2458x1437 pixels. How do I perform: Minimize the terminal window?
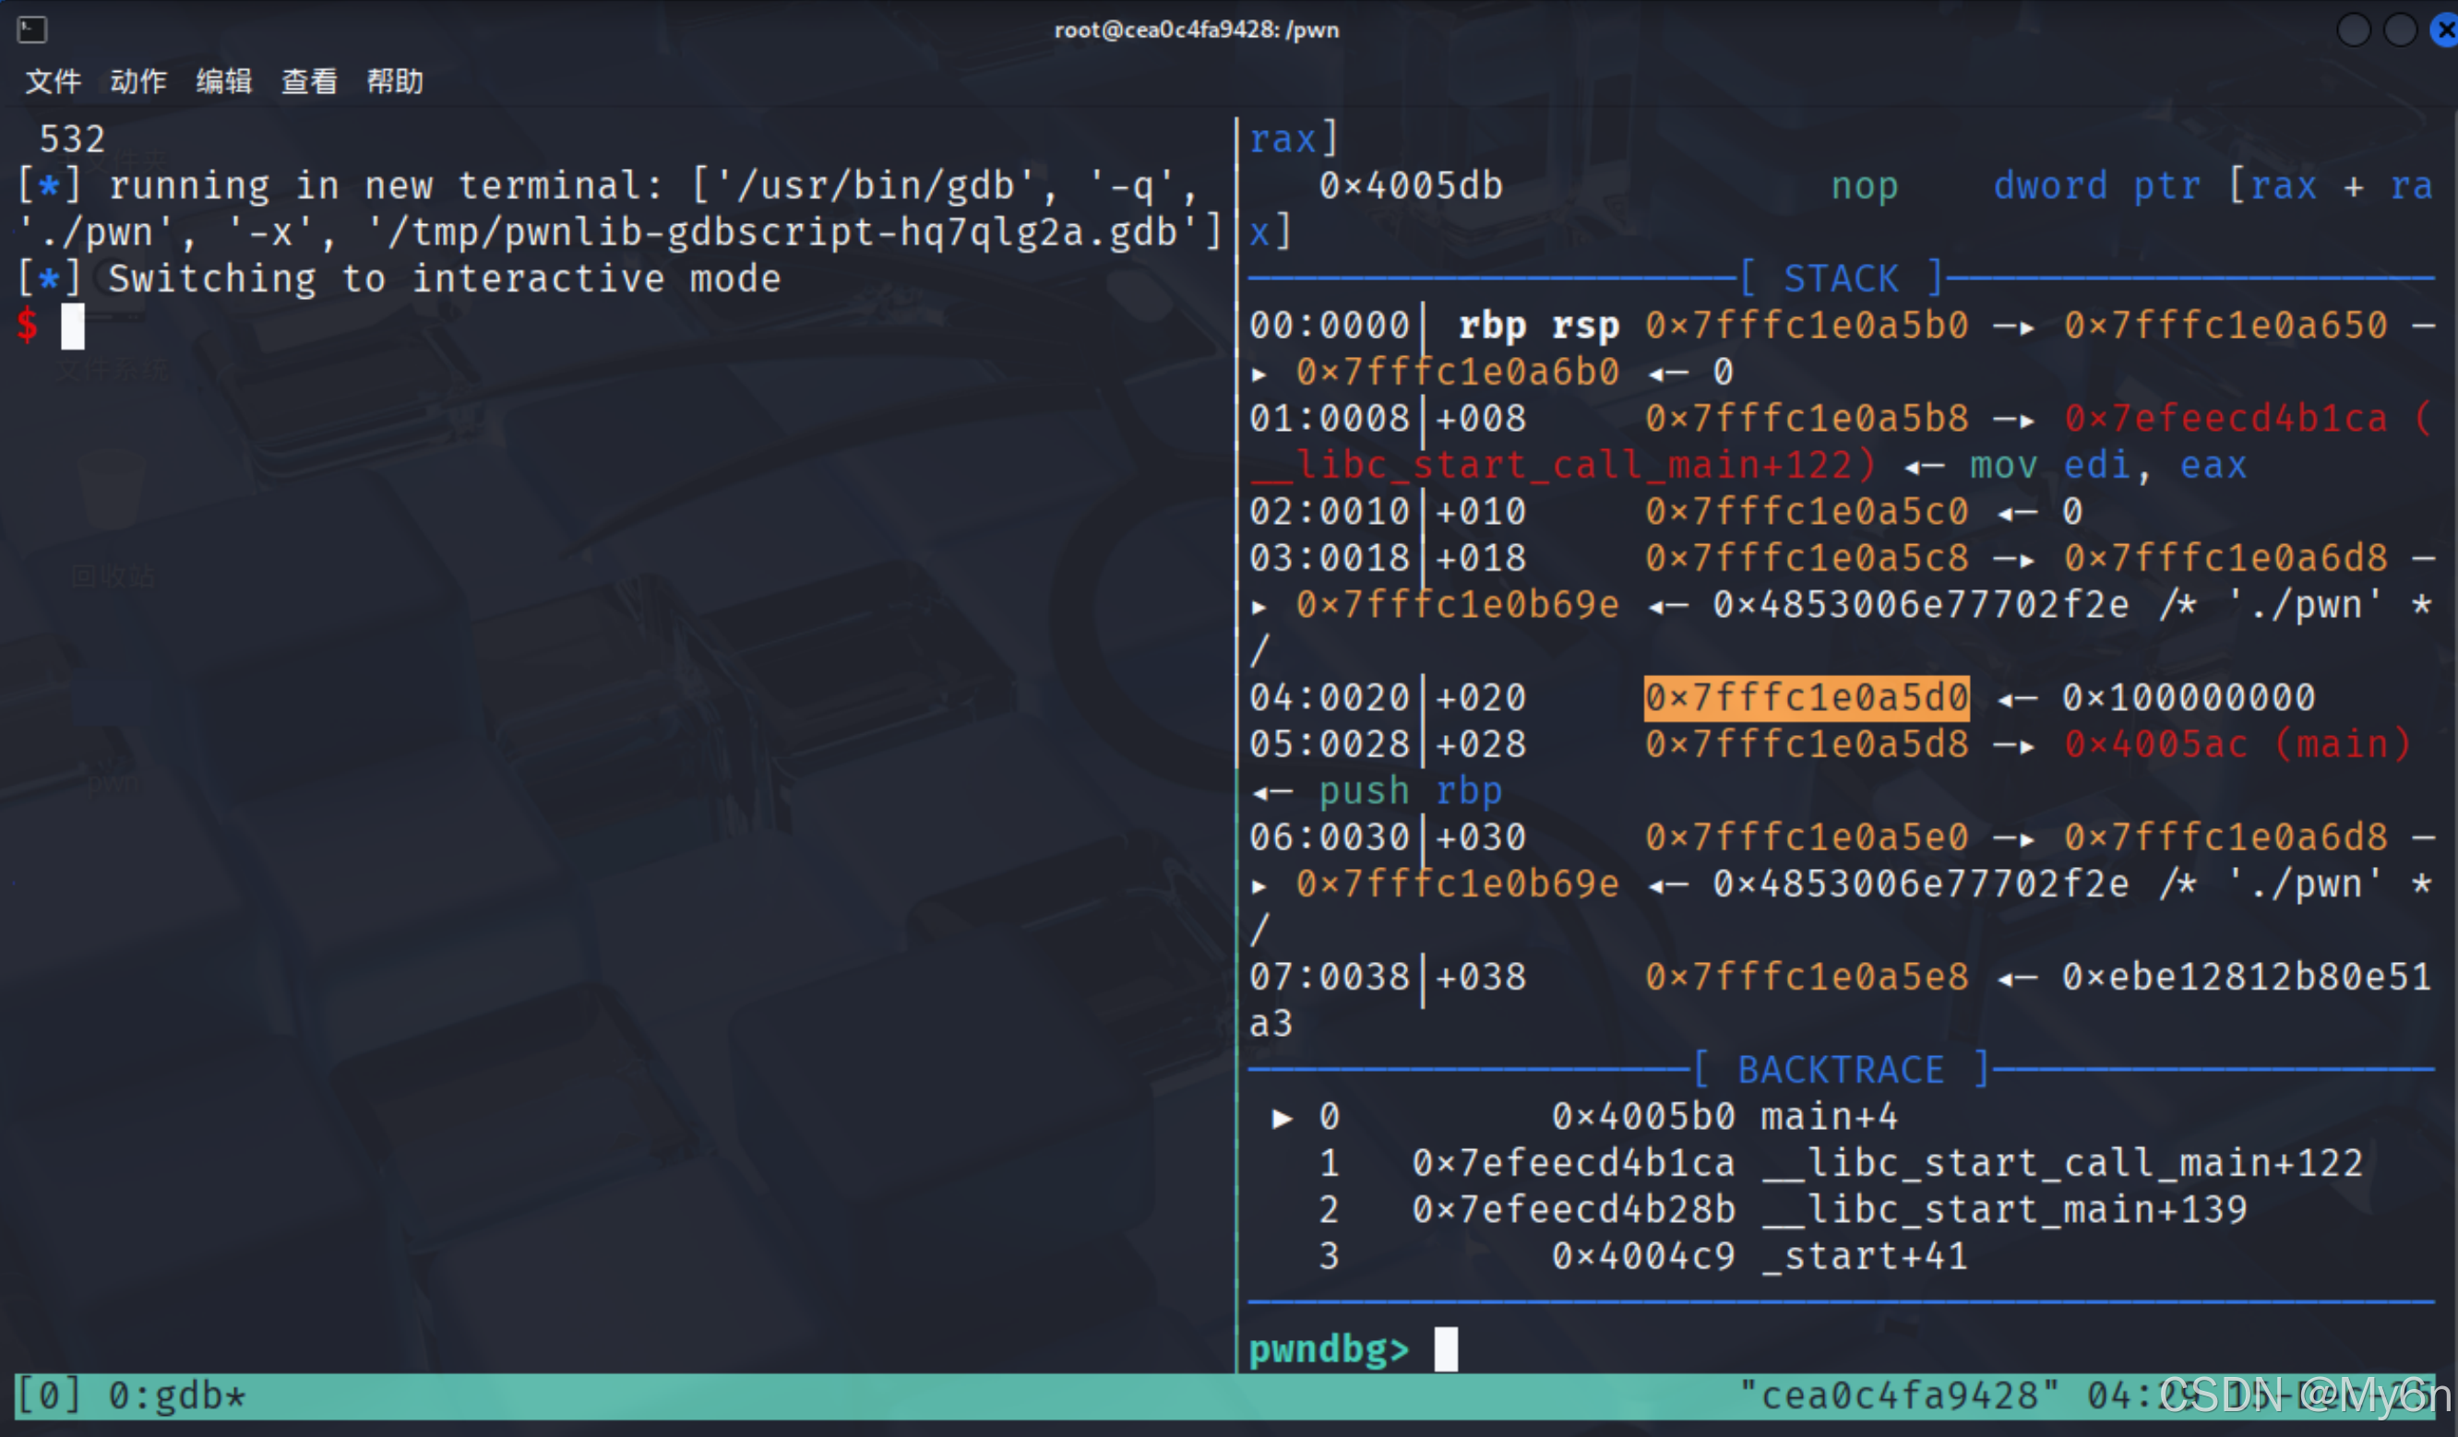point(2354,30)
